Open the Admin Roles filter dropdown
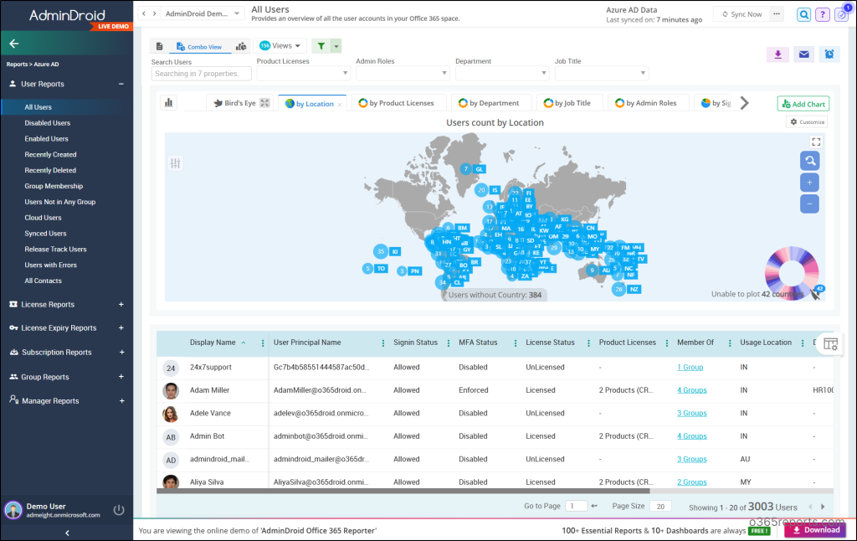 coord(403,73)
